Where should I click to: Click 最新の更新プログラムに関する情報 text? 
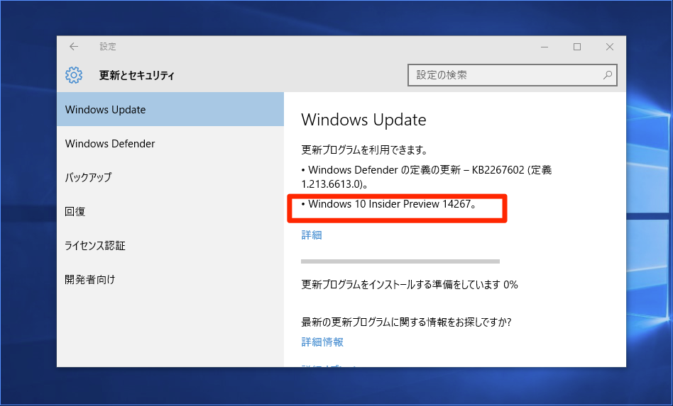407,322
